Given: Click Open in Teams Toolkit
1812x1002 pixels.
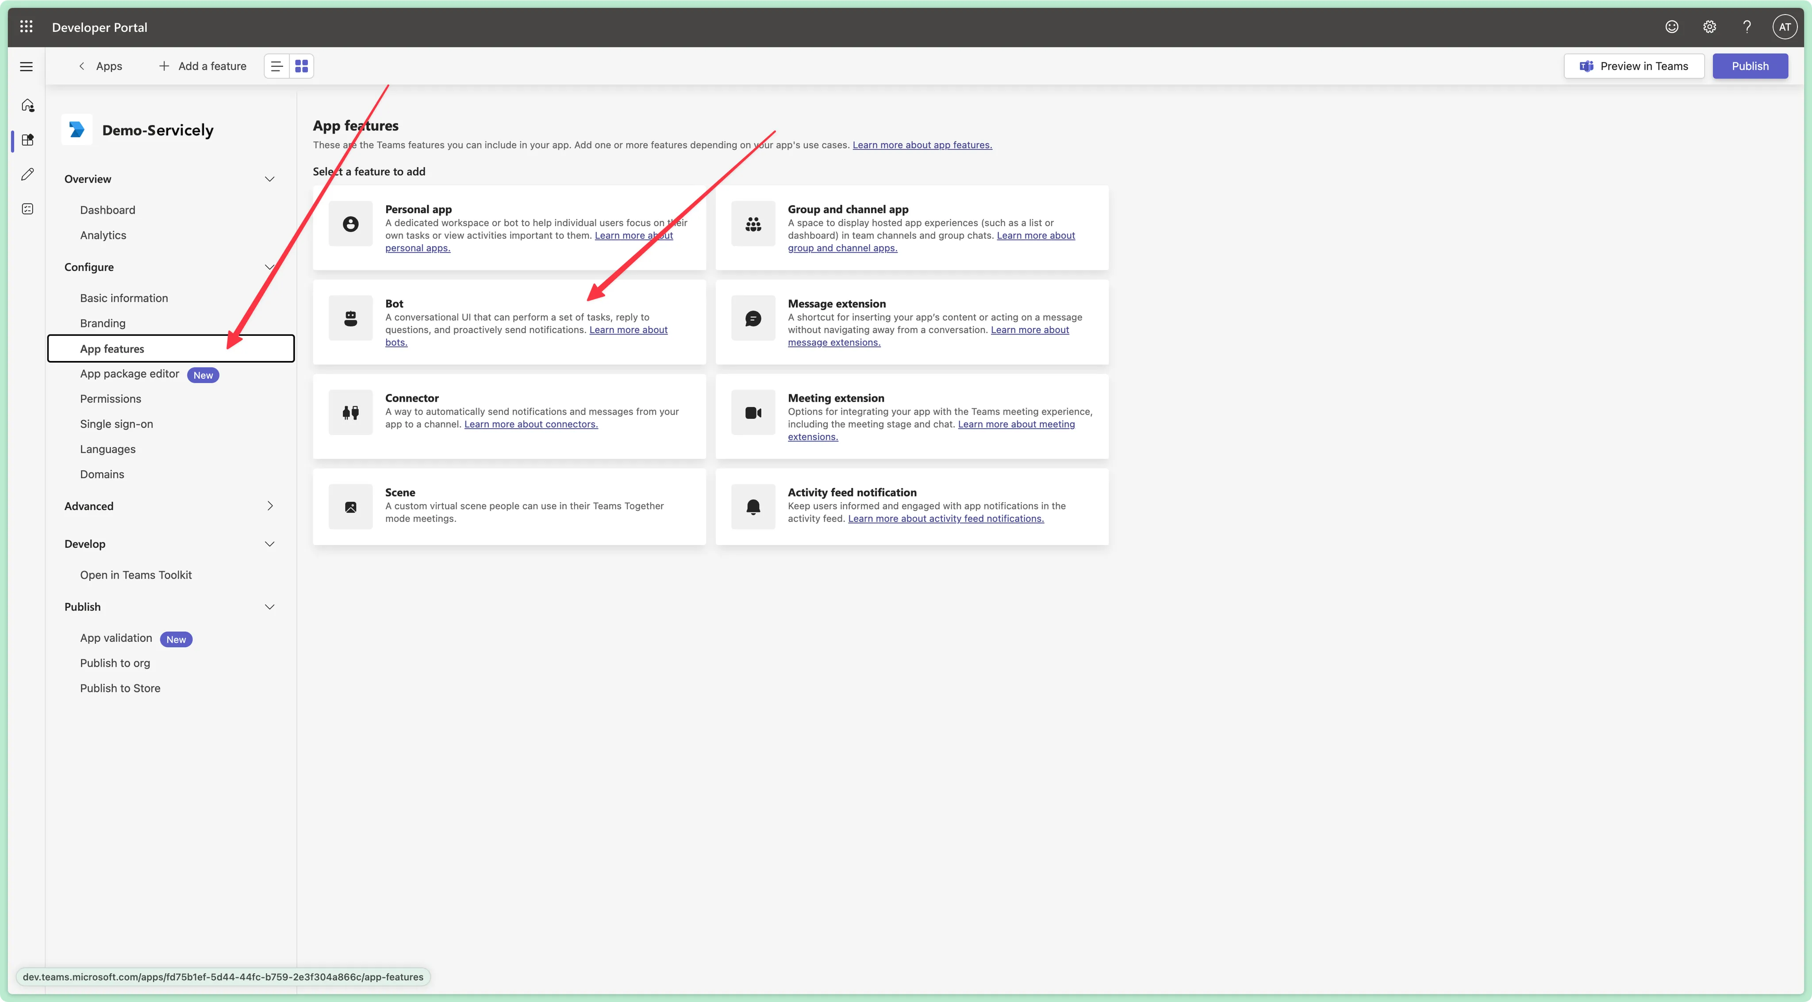Looking at the screenshot, I should tap(136, 575).
